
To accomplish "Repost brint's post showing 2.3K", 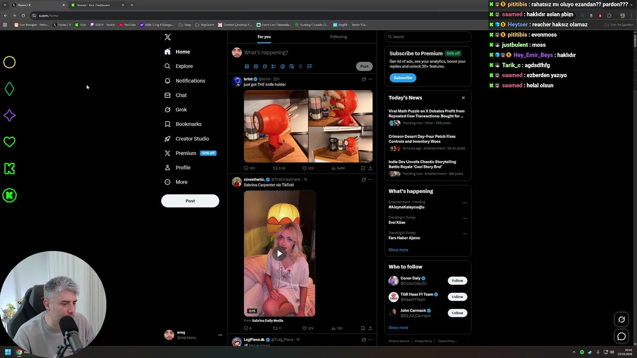I will (279, 168).
